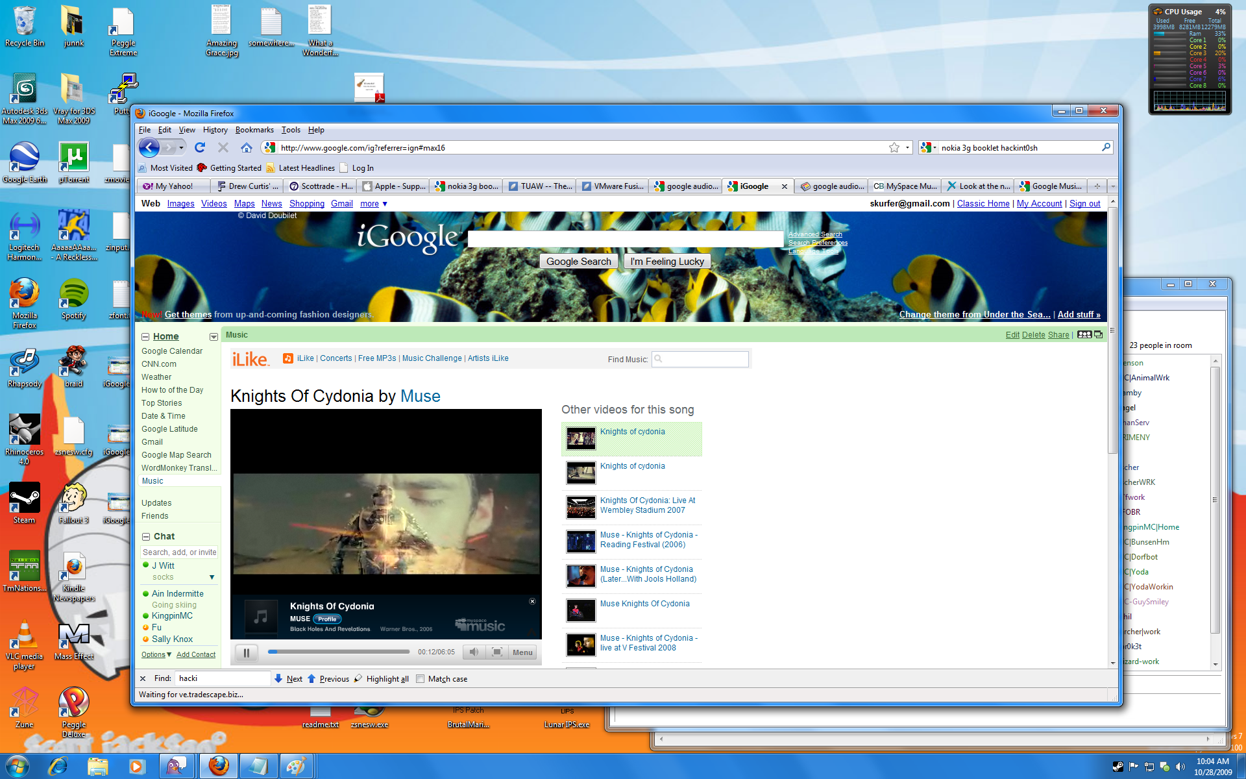The width and height of the screenshot is (1246, 779).
Task: Click the I'm Feeling Lucky button
Action: click(667, 261)
